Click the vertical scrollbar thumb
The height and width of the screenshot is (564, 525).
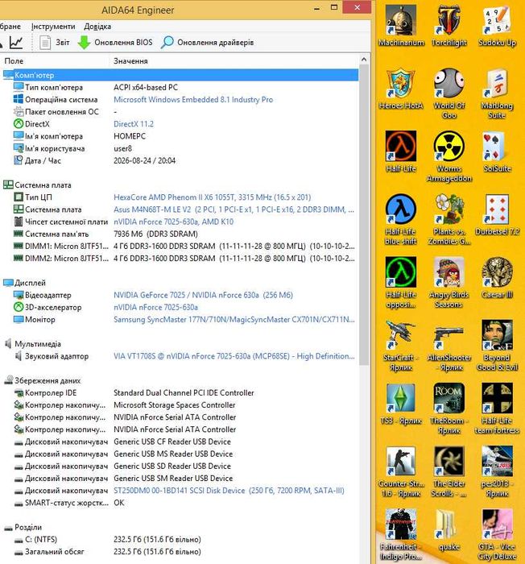click(x=364, y=215)
